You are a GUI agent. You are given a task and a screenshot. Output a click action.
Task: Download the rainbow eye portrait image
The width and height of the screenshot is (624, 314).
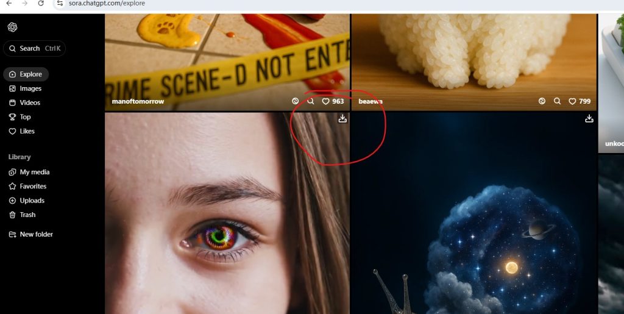click(342, 119)
